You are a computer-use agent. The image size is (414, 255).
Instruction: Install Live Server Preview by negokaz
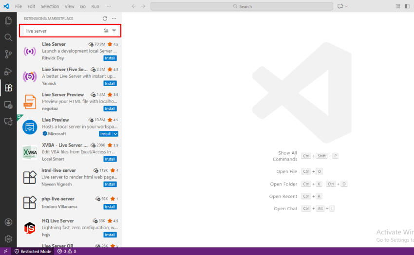click(x=110, y=109)
